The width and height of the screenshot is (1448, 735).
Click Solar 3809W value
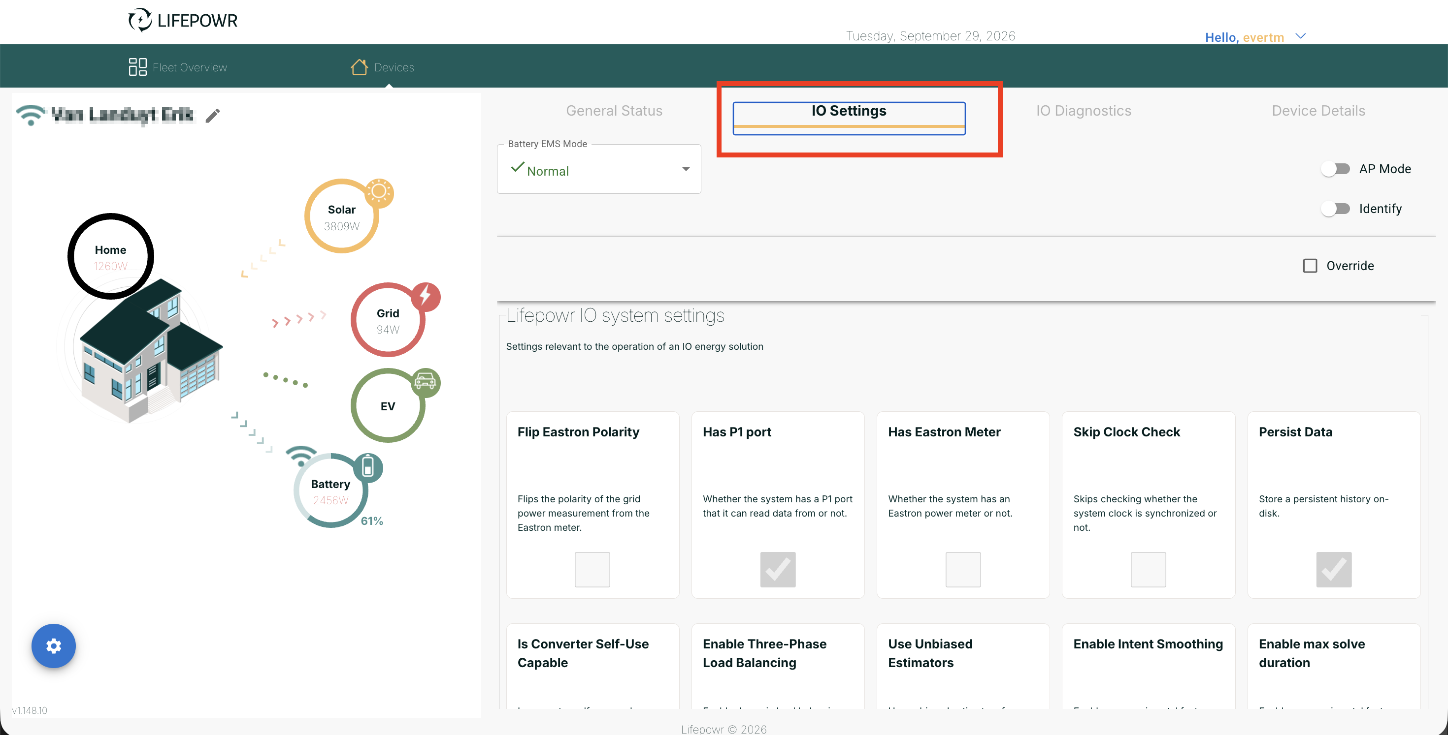click(342, 226)
